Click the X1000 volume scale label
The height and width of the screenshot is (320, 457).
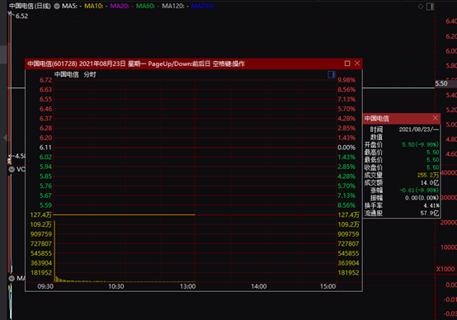pos(445,269)
